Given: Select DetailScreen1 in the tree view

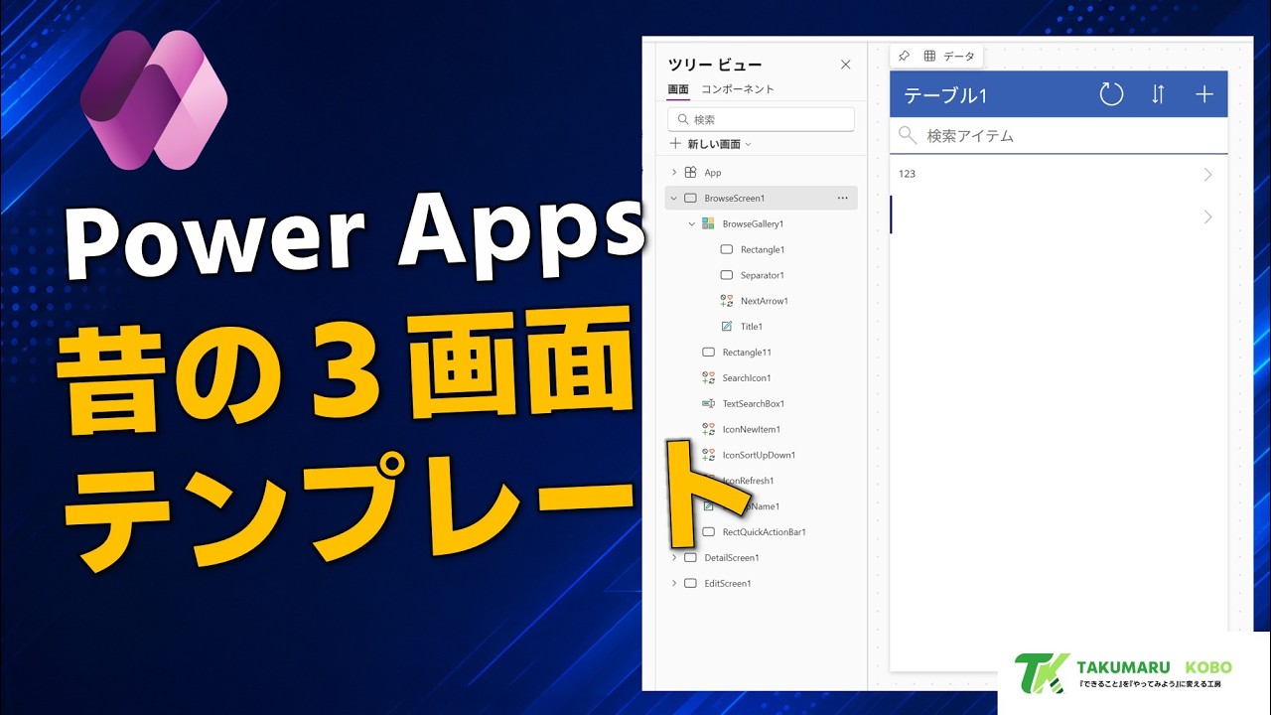Looking at the screenshot, I should (x=733, y=558).
